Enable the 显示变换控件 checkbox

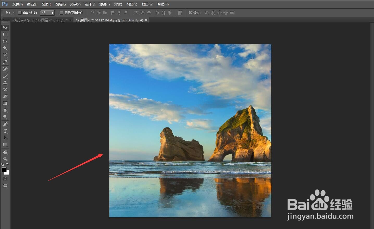61,13
